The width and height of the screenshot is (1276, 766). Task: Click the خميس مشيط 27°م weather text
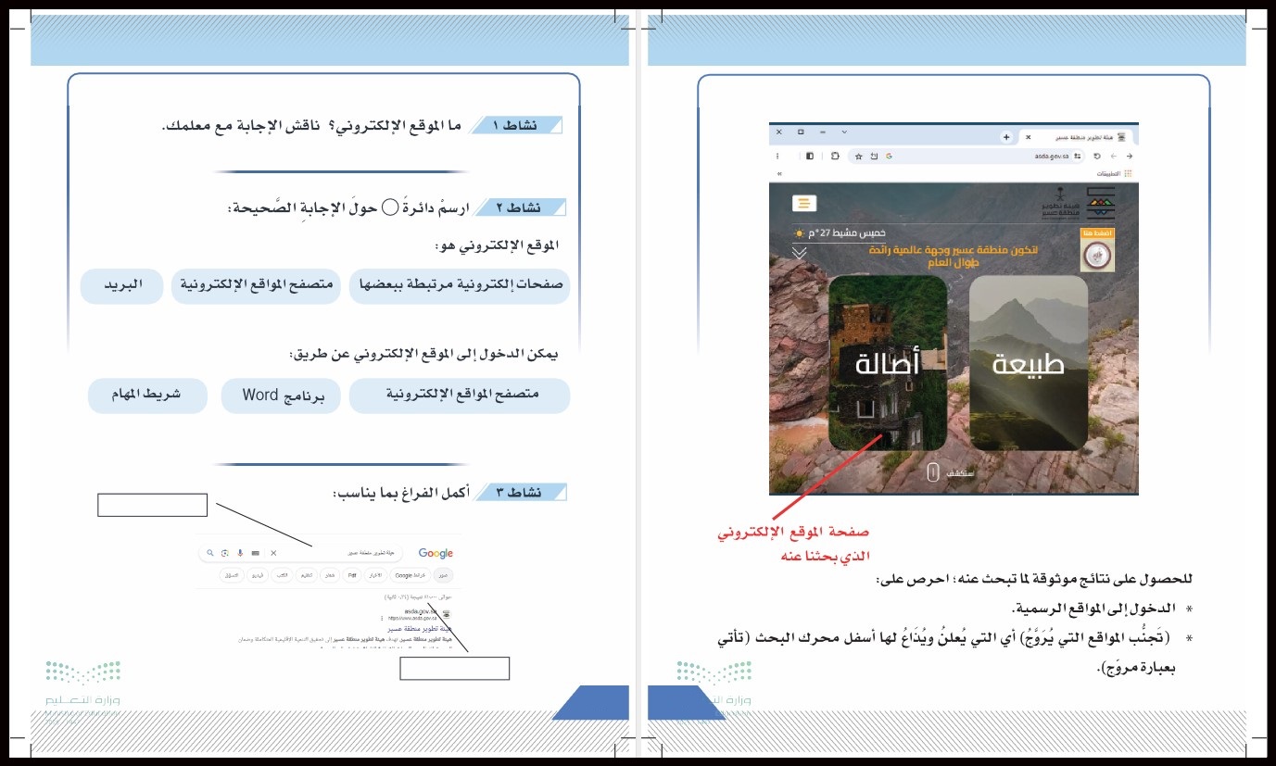click(847, 233)
